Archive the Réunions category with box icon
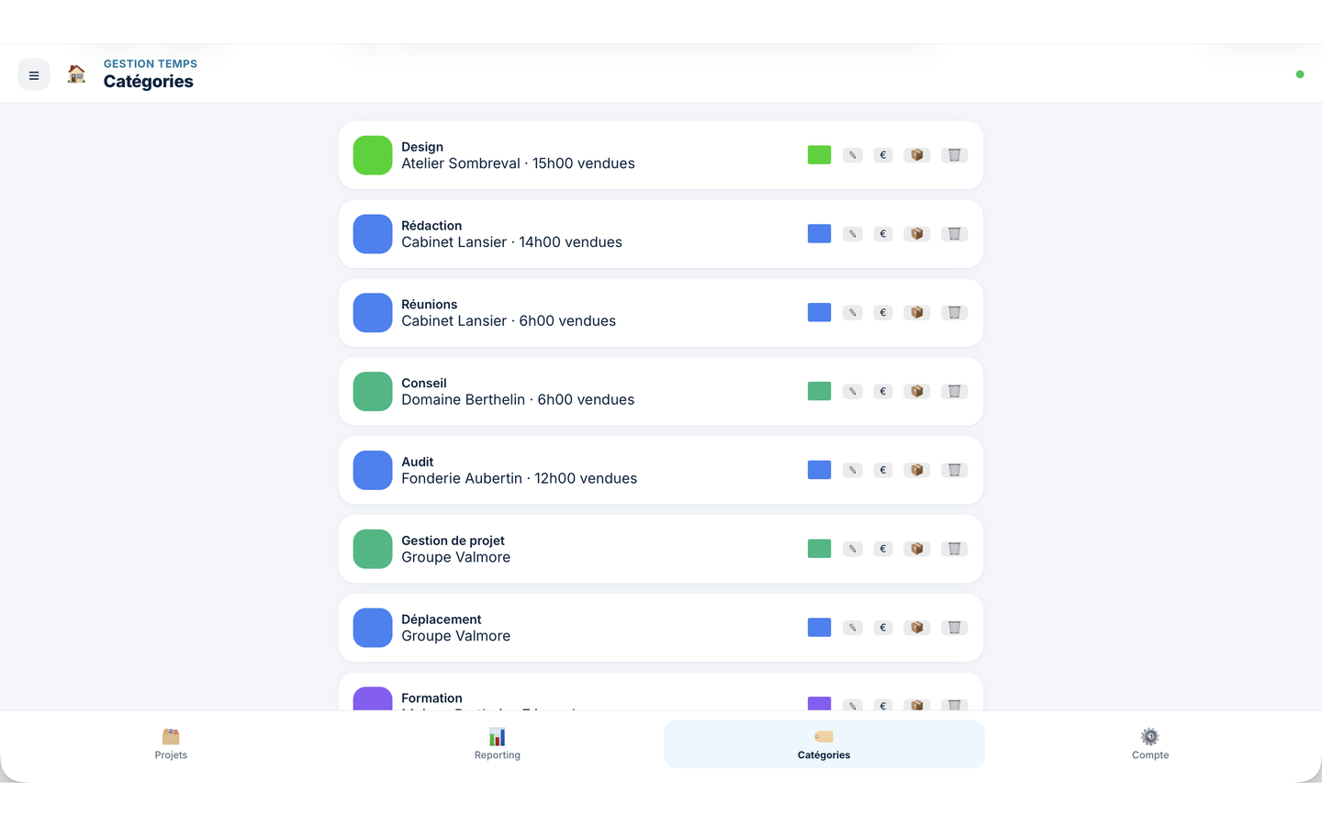 (x=917, y=313)
